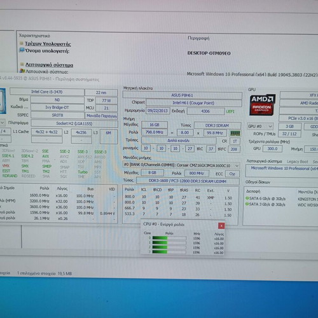
Task: Click the WDC drive model entry
Action: click(308, 205)
